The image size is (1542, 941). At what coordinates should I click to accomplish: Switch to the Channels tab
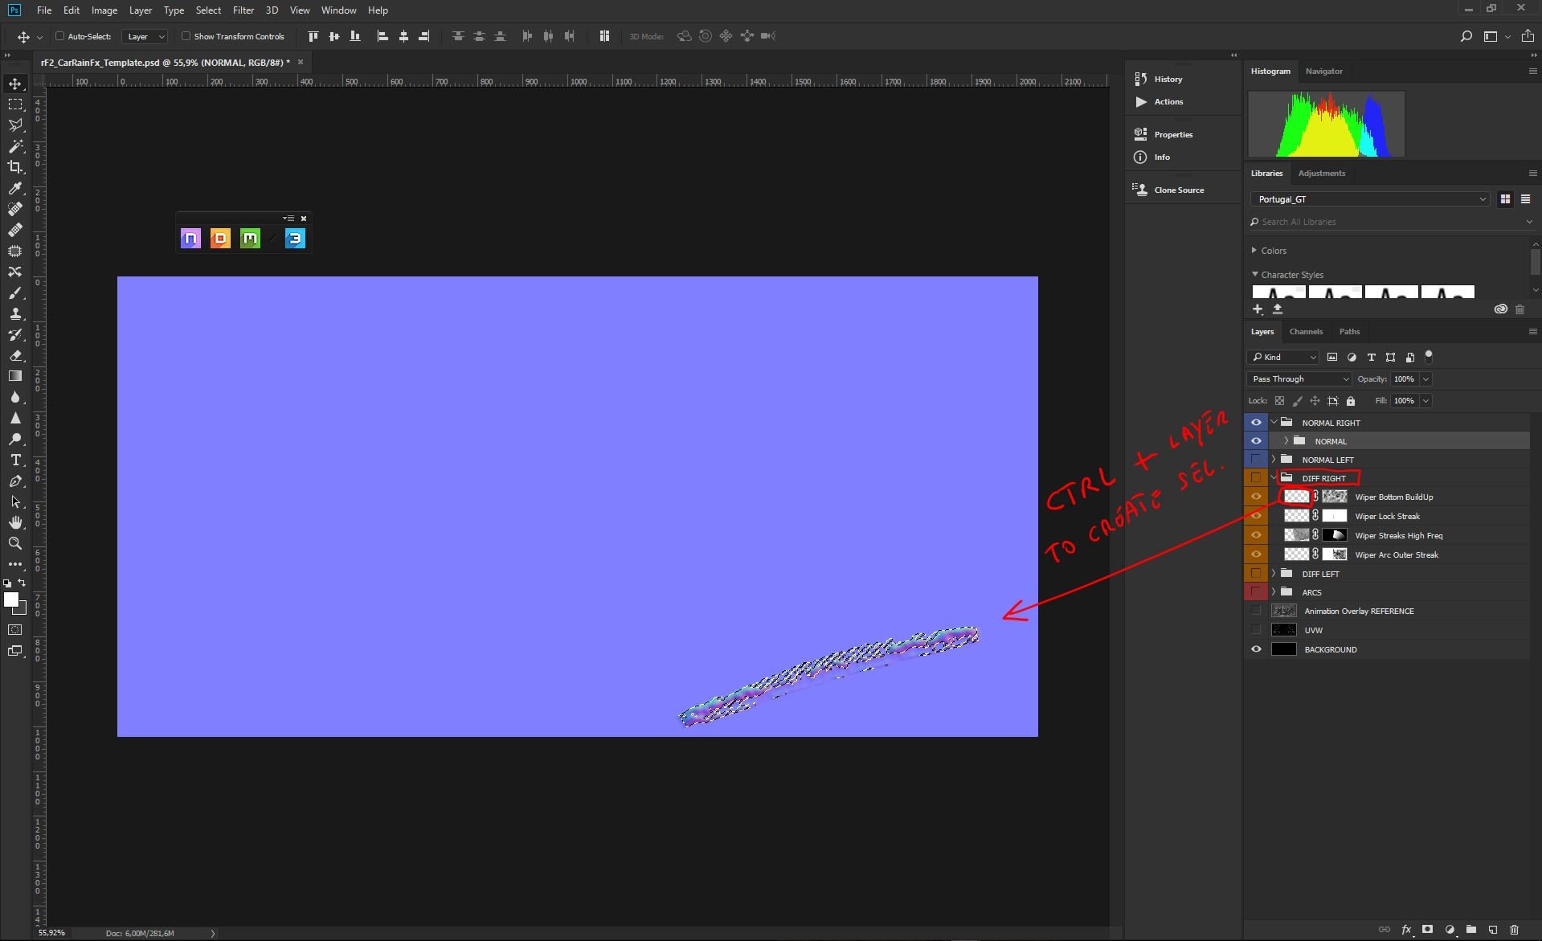coord(1306,331)
